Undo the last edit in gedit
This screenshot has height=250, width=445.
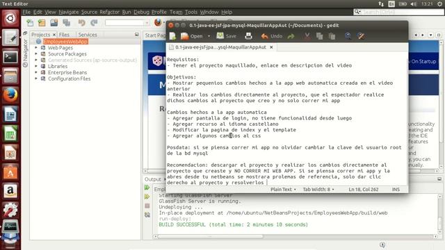[272, 36]
